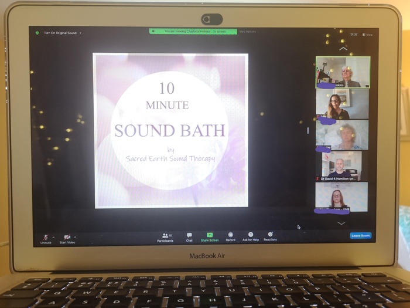Show previous participants with up chevron
Screen dimensions: 410x308
(x=343, y=49)
